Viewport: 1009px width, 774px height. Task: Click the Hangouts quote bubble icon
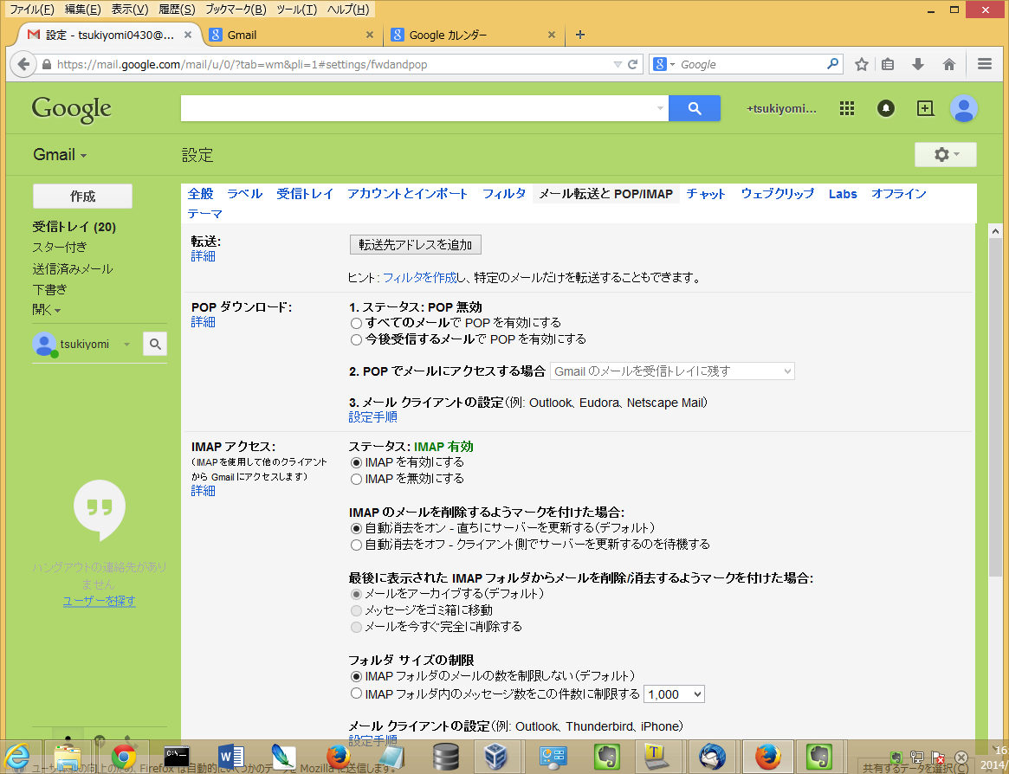click(100, 510)
